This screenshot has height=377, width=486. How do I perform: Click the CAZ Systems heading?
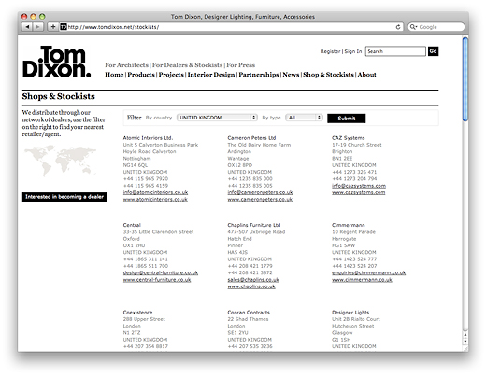pos(349,138)
